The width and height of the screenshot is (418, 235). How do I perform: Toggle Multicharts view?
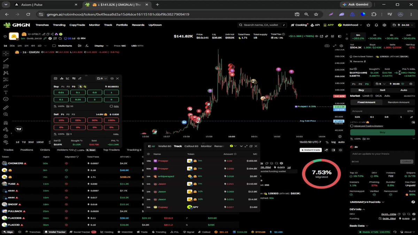coord(62,46)
